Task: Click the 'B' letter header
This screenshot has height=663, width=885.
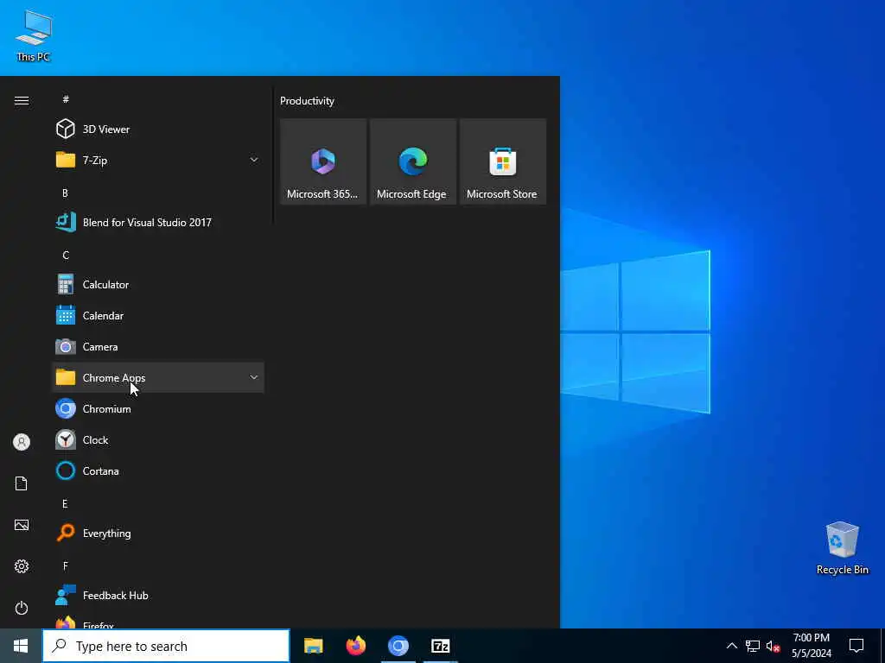Action: click(66, 193)
